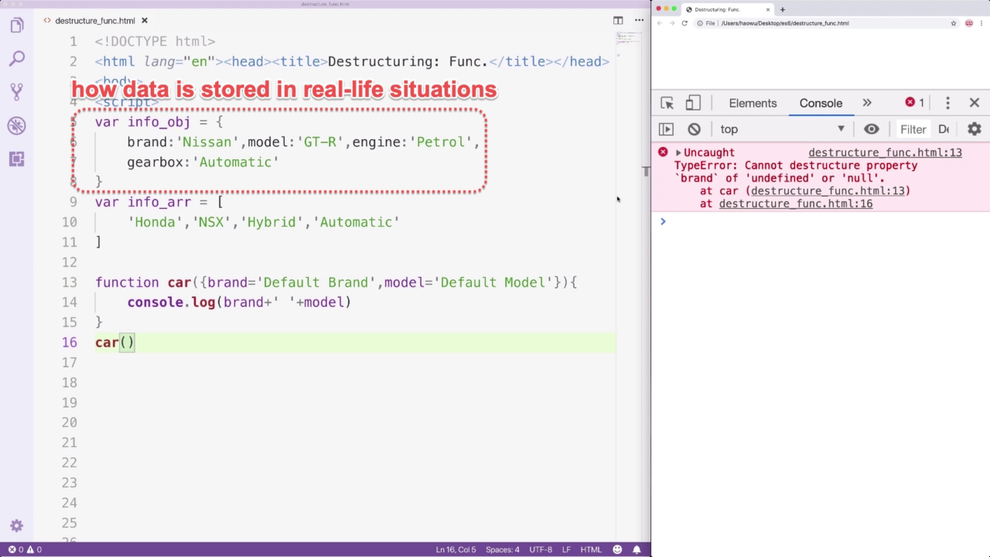
Task: Open the Manage gear in activity bar
Action: pyautogui.click(x=17, y=525)
